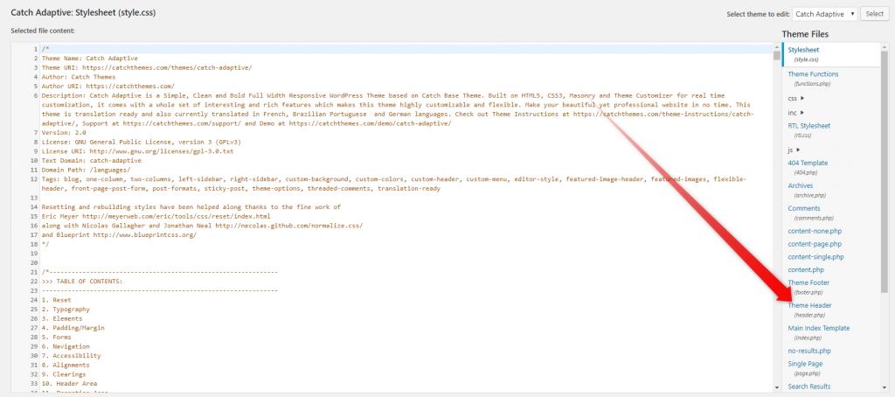Expand the js folder
Screen dimensions: 895x397
[x=793, y=150]
